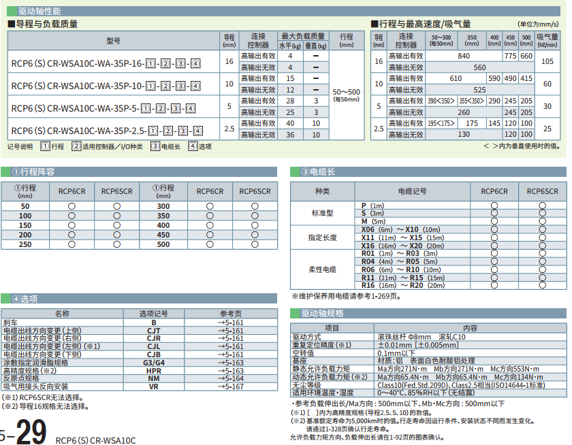
Task: Click the ±0.01mm [±0.005mm] precision value
Action: (417, 345)
